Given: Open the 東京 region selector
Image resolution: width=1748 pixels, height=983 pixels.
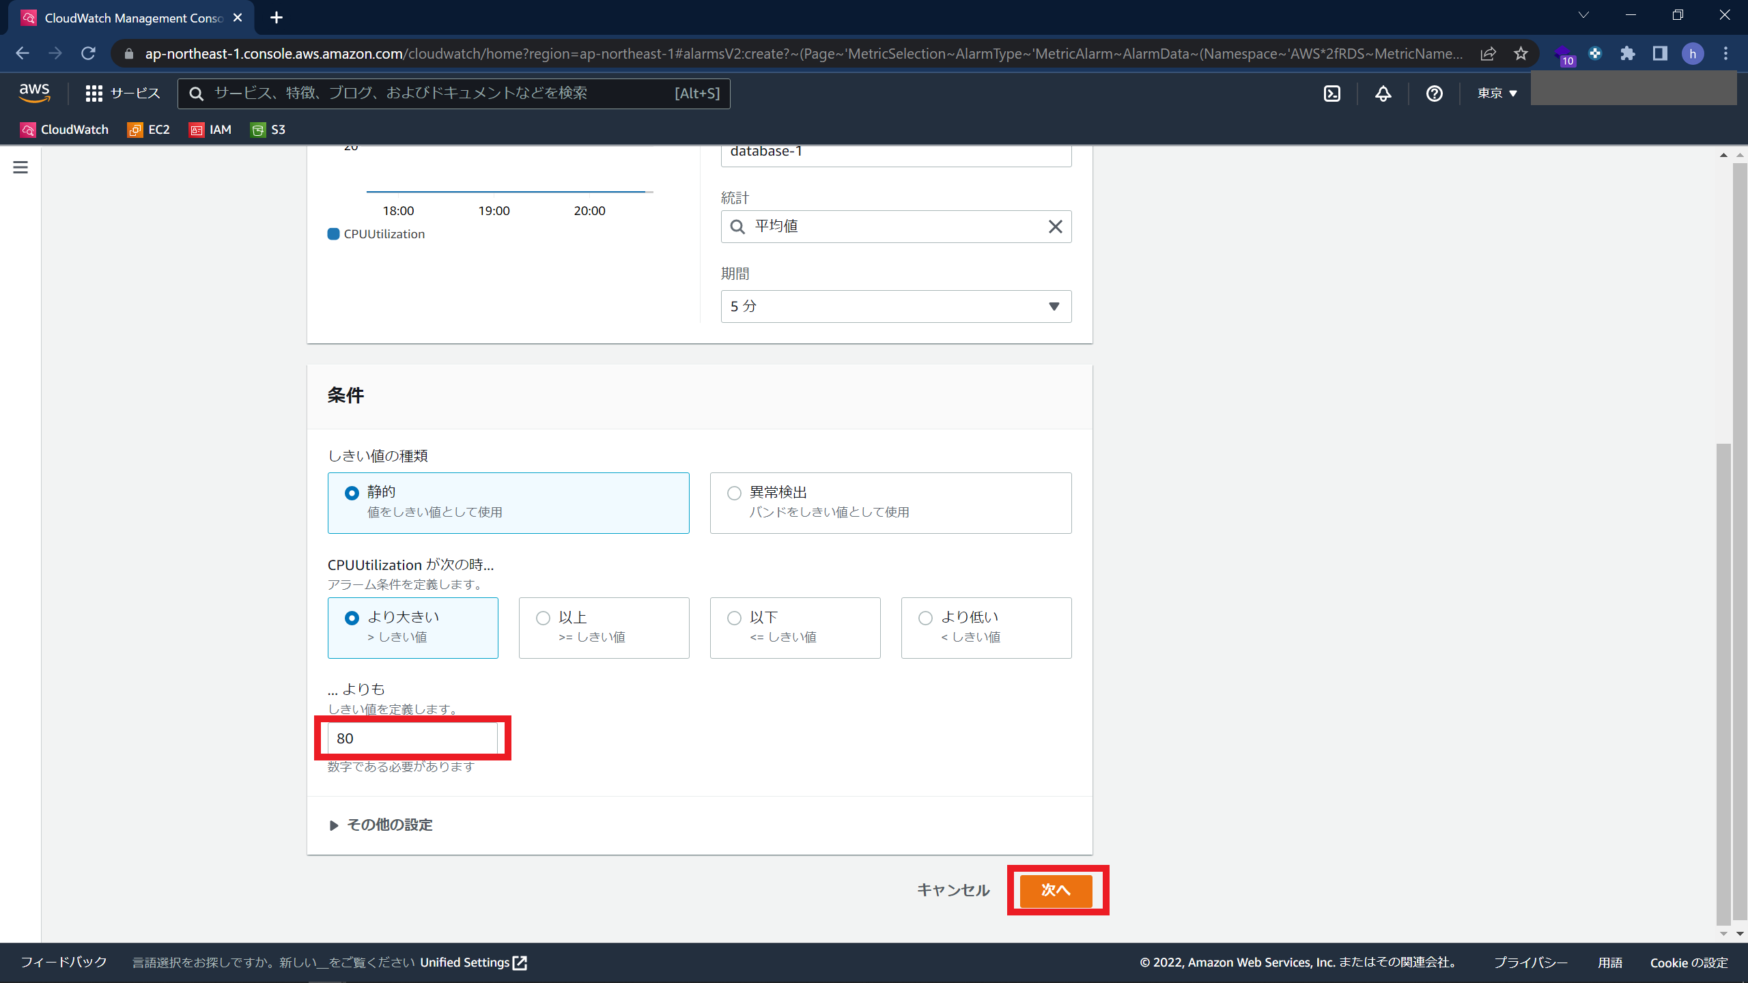Looking at the screenshot, I should pyautogui.click(x=1497, y=94).
